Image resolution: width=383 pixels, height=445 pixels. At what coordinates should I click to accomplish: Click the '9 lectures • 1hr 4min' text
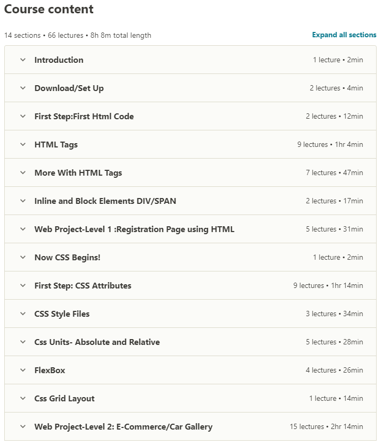coord(330,144)
